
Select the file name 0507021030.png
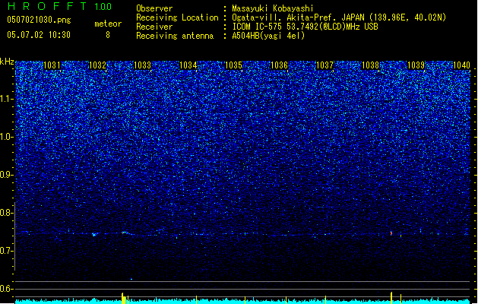pos(39,20)
